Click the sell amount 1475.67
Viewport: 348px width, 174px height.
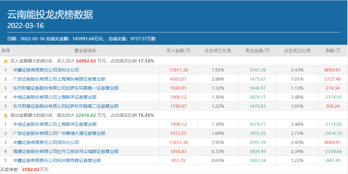point(258,79)
